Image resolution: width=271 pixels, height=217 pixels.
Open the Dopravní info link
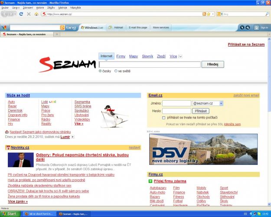coord(18,115)
